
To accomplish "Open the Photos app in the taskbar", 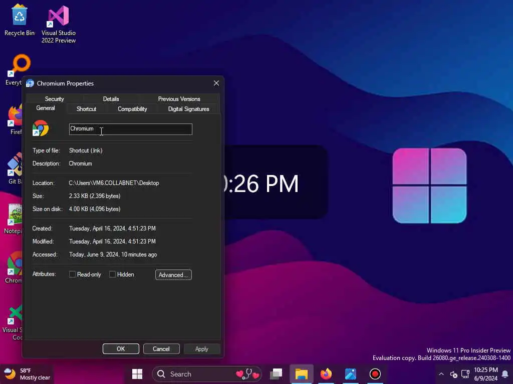I will [350, 374].
